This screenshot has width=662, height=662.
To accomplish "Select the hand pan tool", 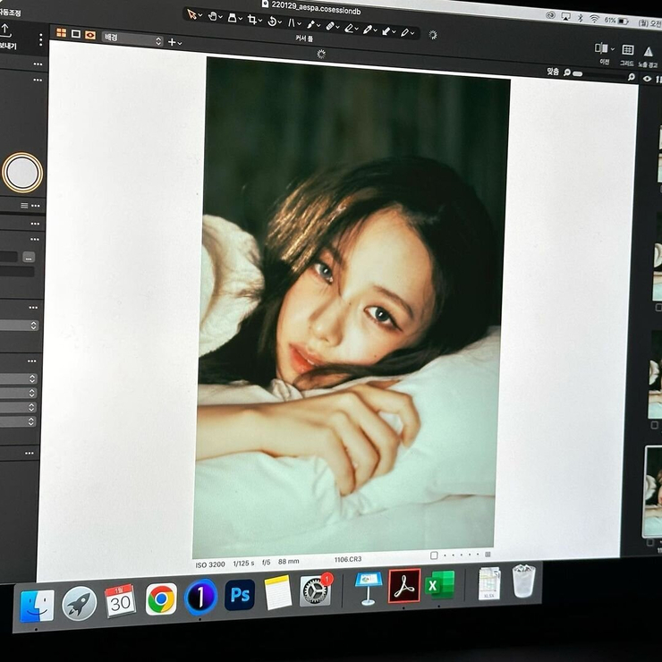I will pos(213,16).
